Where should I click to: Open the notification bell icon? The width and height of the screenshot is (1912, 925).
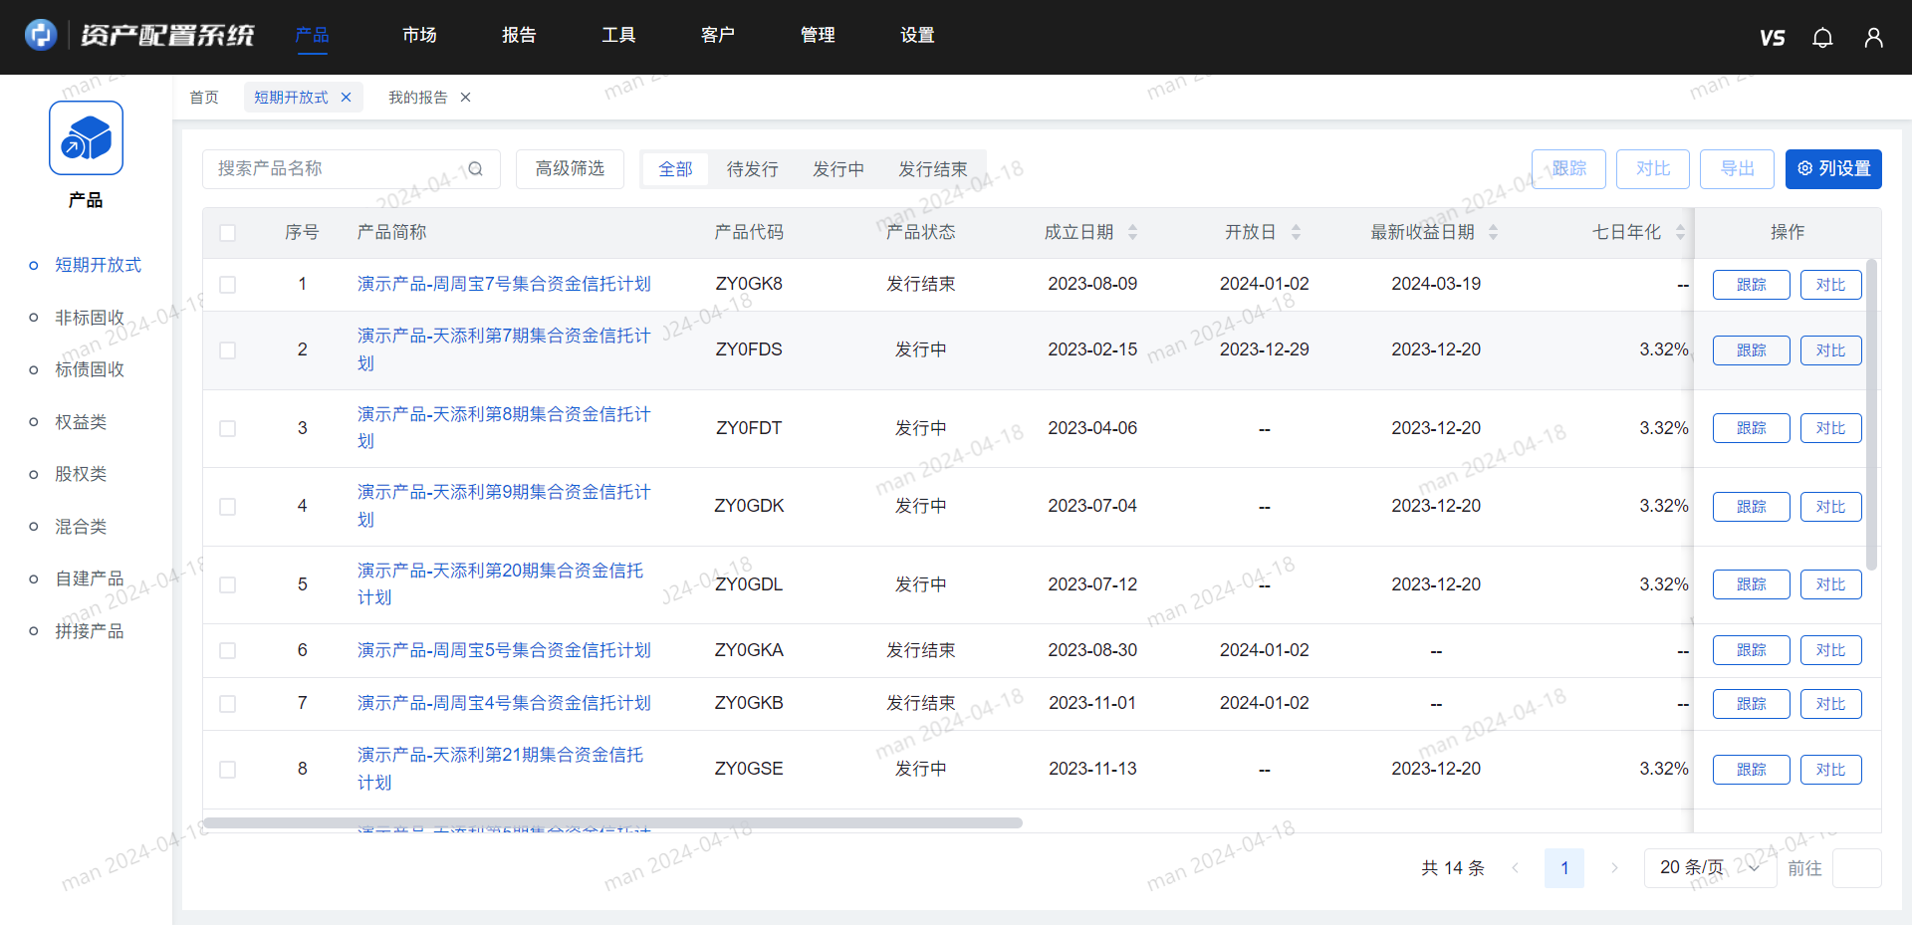[x=1822, y=38]
